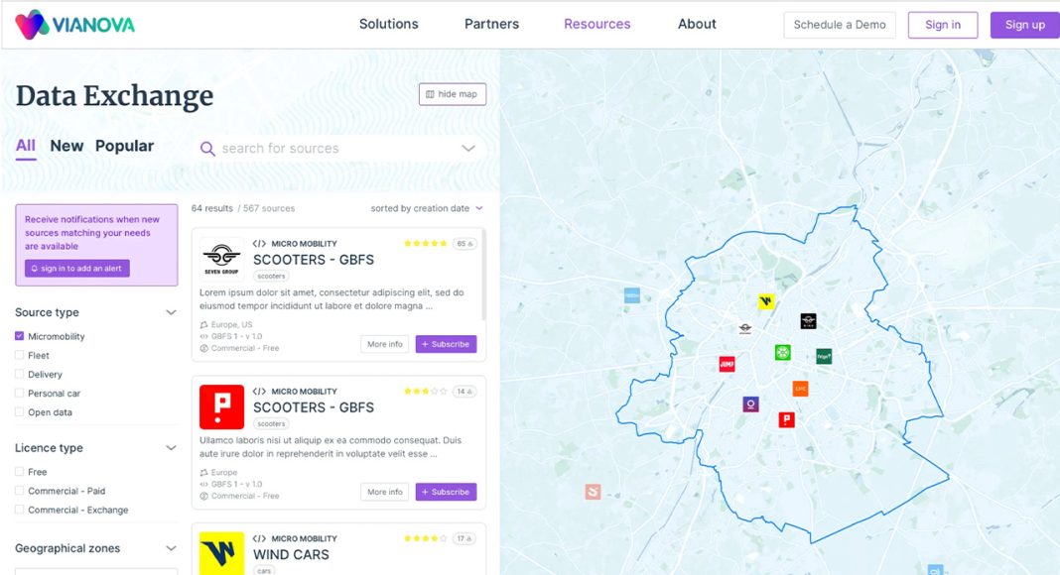Click the five-star rating on the first card
Image resolution: width=1060 pixels, height=575 pixels.
pyautogui.click(x=425, y=244)
